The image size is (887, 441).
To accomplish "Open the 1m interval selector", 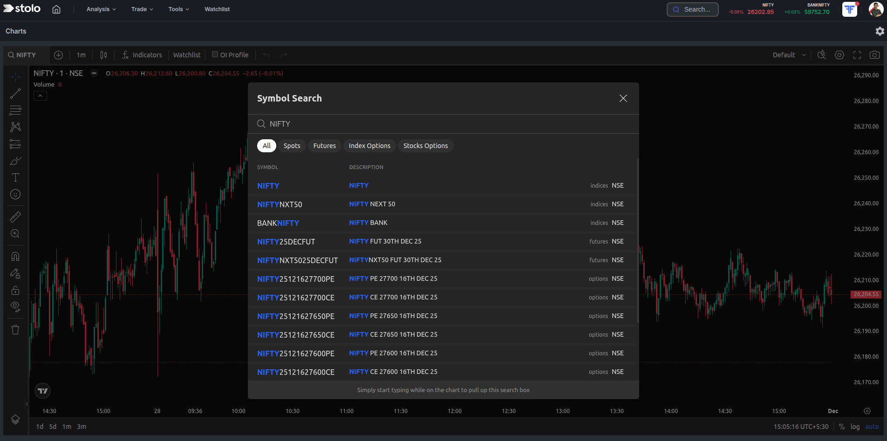I will tap(81, 54).
